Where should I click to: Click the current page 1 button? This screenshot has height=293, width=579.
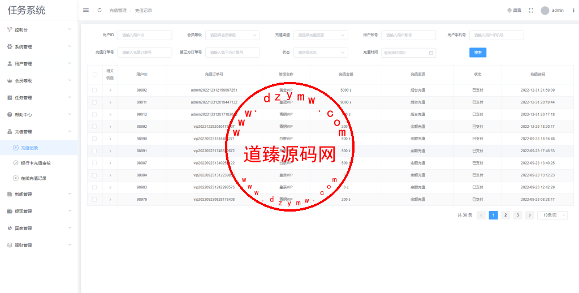(493, 215)
